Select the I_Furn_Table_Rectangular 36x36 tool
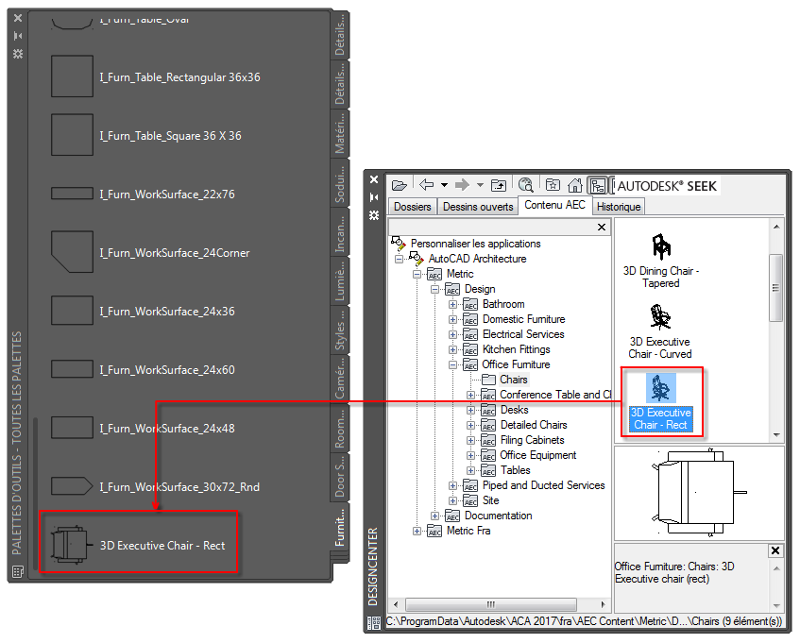The height and width of the screenshot is (643, 800). [x=156, y=76]
